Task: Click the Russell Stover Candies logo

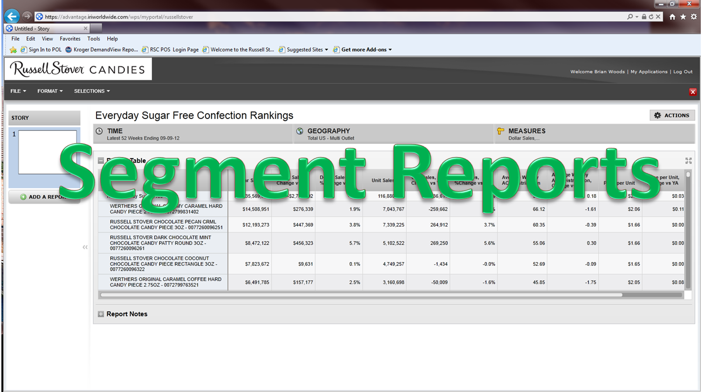Action: (x=78, y=69)
